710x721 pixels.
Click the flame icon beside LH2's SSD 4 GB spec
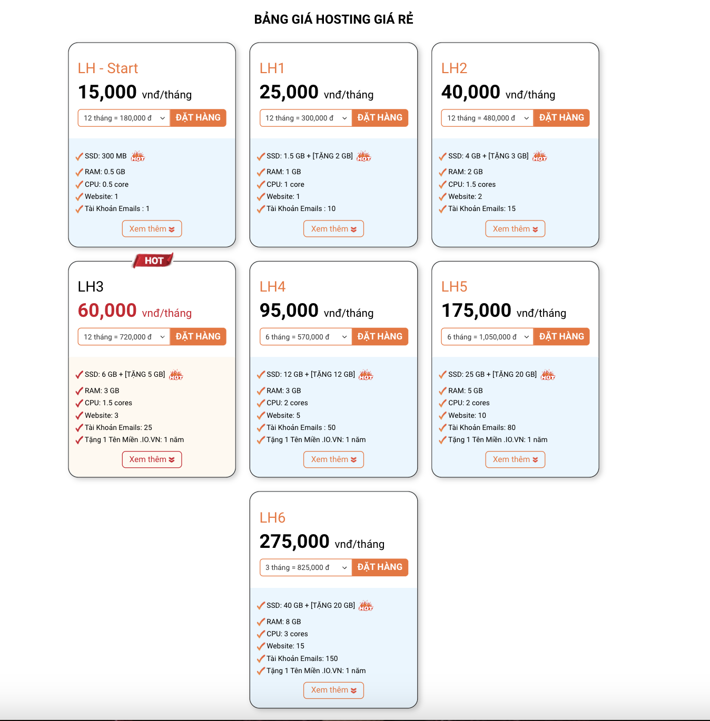(x=540, y=156)
